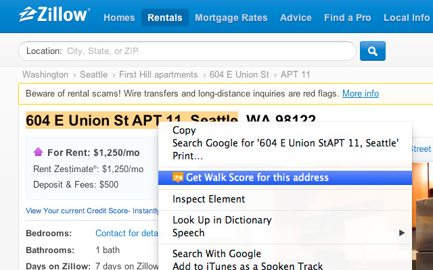Click the listing photo at the right edge
This screenshot has width=433, height=270.
point(422,216)
